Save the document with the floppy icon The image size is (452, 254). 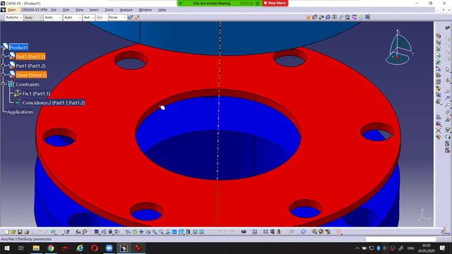pos(20,232)
